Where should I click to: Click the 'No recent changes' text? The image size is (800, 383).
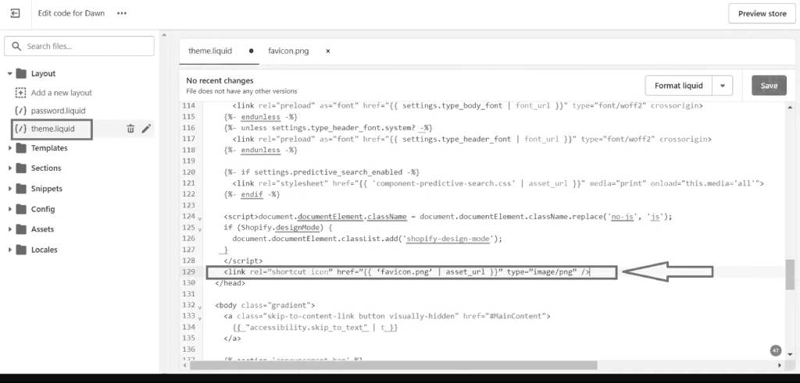point(220,80)
